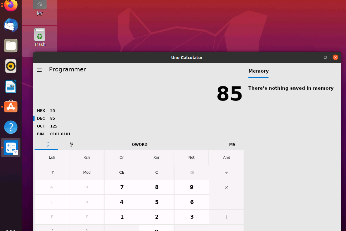346x231 pixels.
Task: Toggle the up-arrow shift key
Action: [52, 172]
